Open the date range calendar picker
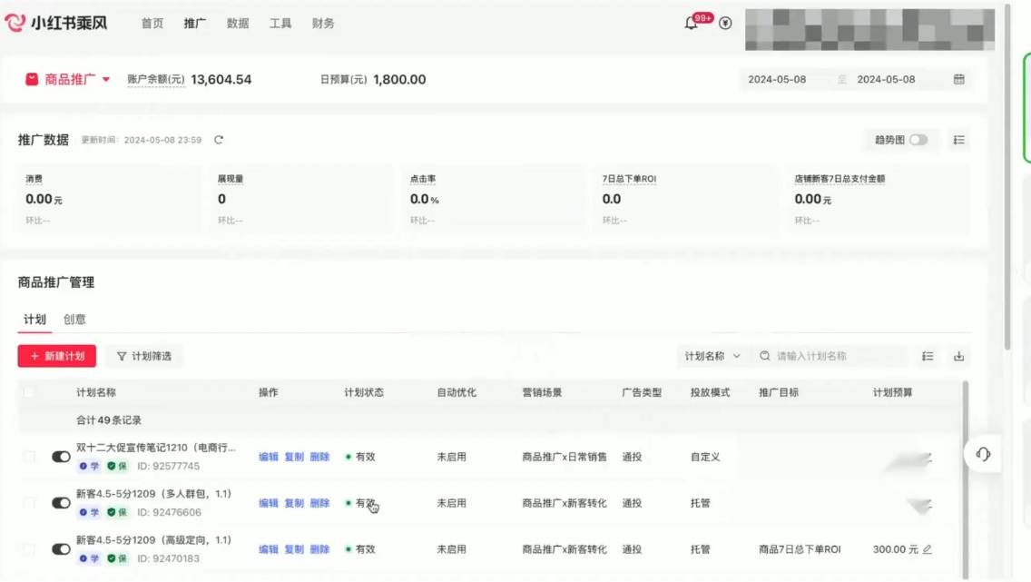1031x582 pixels. tap(958, 79)
